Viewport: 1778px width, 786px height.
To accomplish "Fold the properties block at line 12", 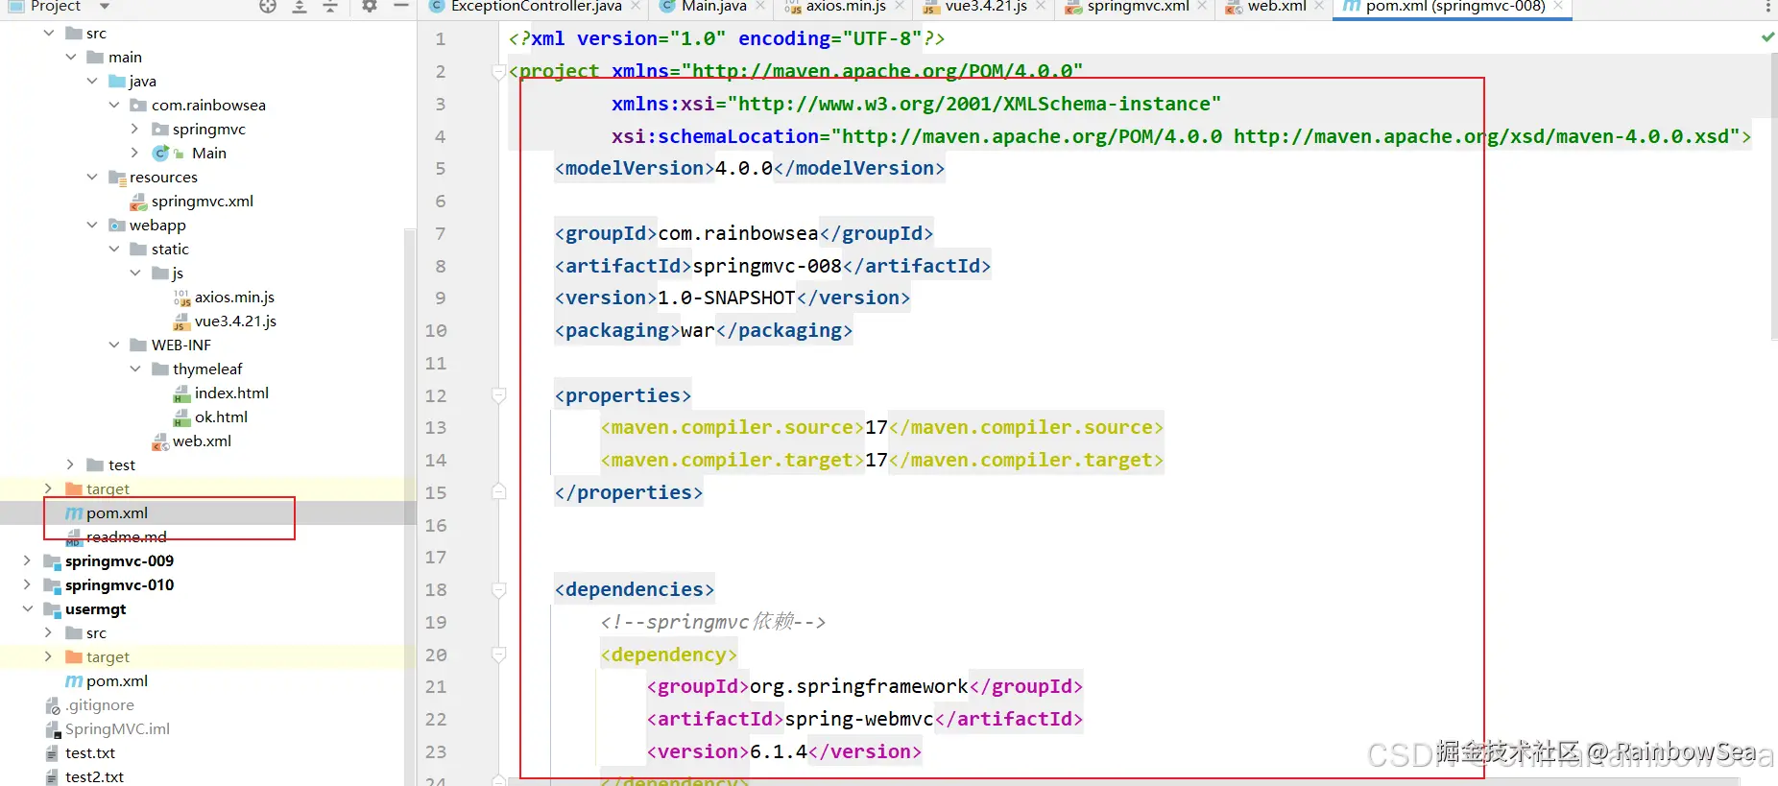I will pos(498,395).
